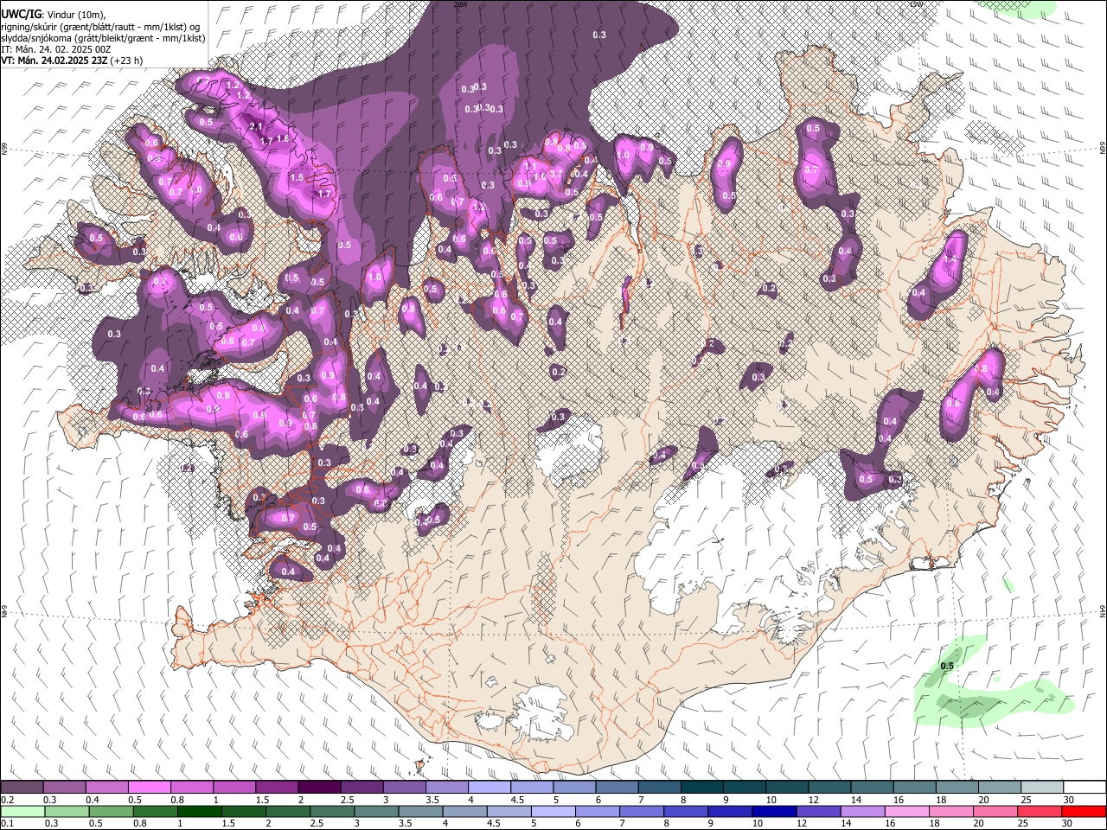Image resolution: width=1107 pixels, height=830 pixels.
Task: Click the '1.4' snowfall value in eastern Iceland
Action: [x=950, y=259]
